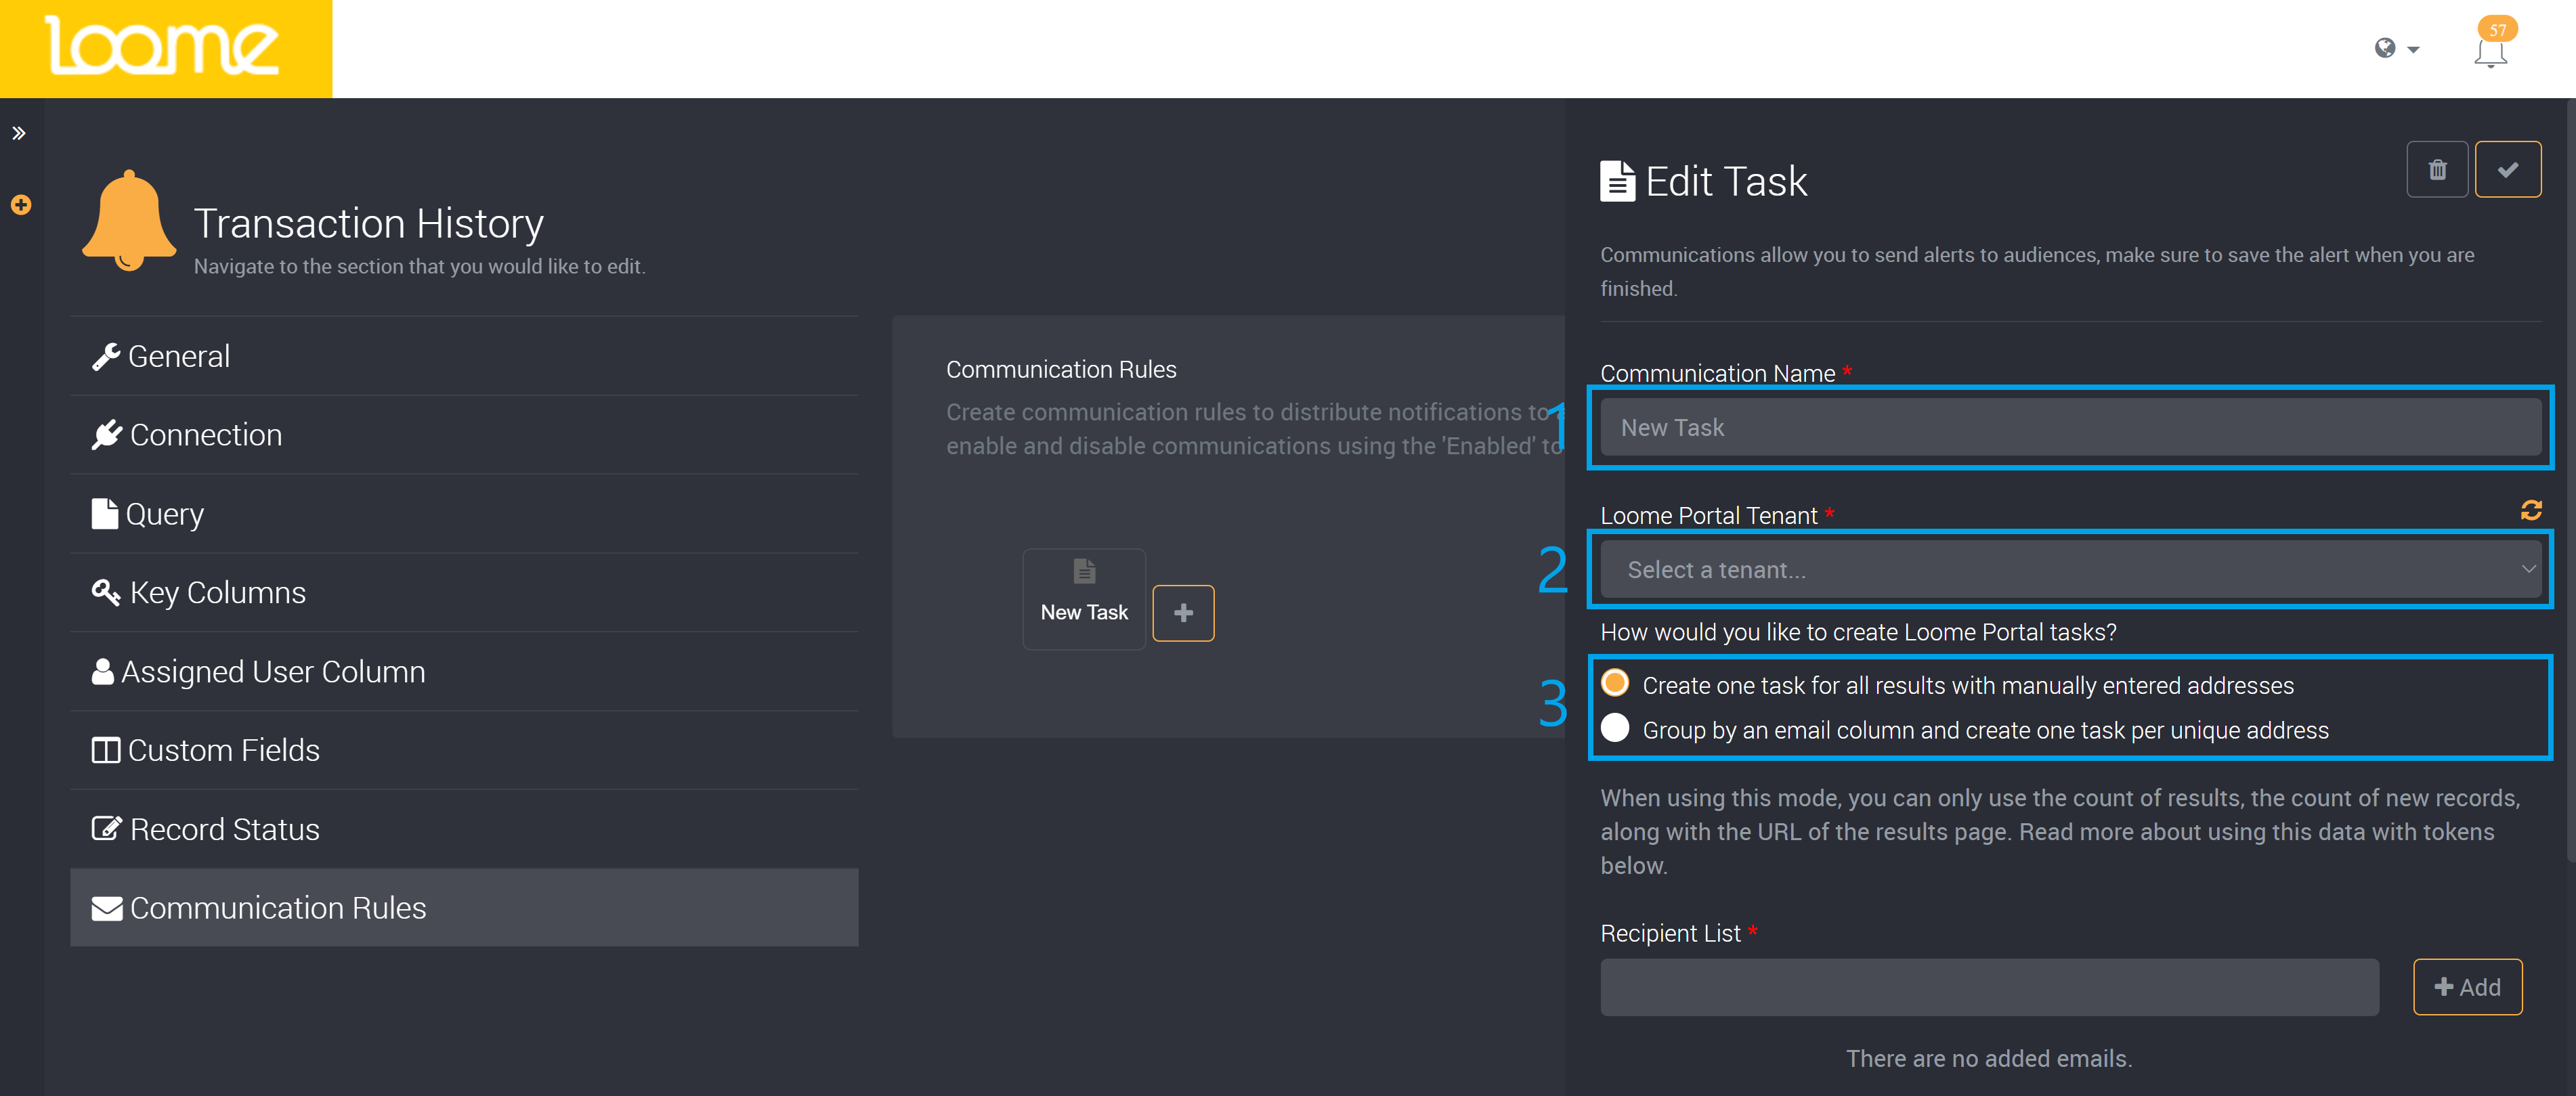
Task: Click the wrench icon next to General
Action: point(106,355)
